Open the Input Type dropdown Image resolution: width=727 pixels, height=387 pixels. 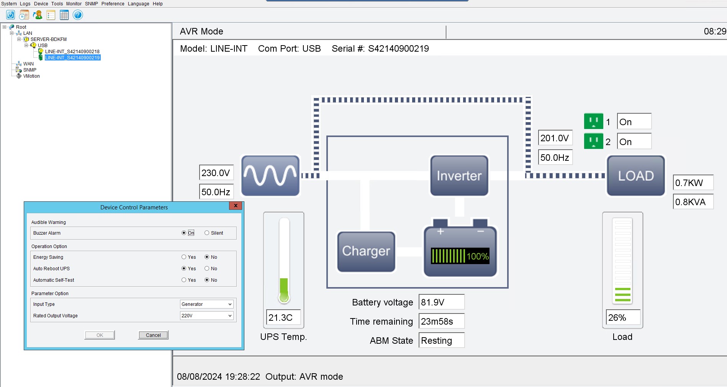pos(206,304)
